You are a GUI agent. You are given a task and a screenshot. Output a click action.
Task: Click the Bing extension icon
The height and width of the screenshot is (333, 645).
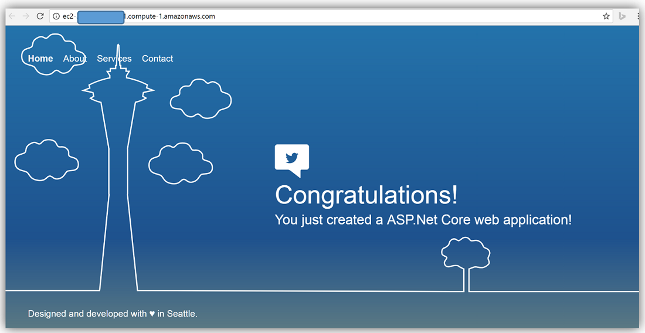click(x=623, y=16)
